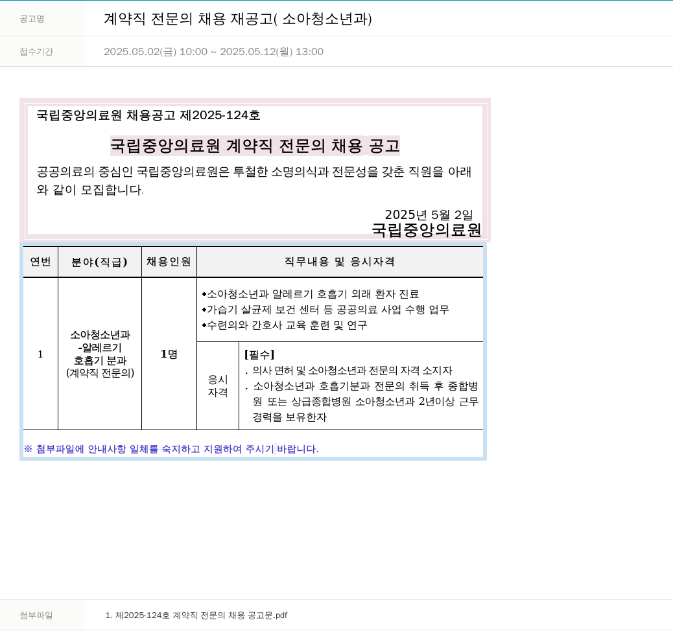Click highlighted title 국립중앙의료원 계약직 전문의 채용 공고

point(255,146)
